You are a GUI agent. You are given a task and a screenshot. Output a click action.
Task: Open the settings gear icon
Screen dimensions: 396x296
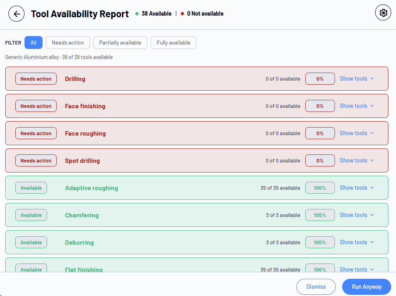[383, 12]
